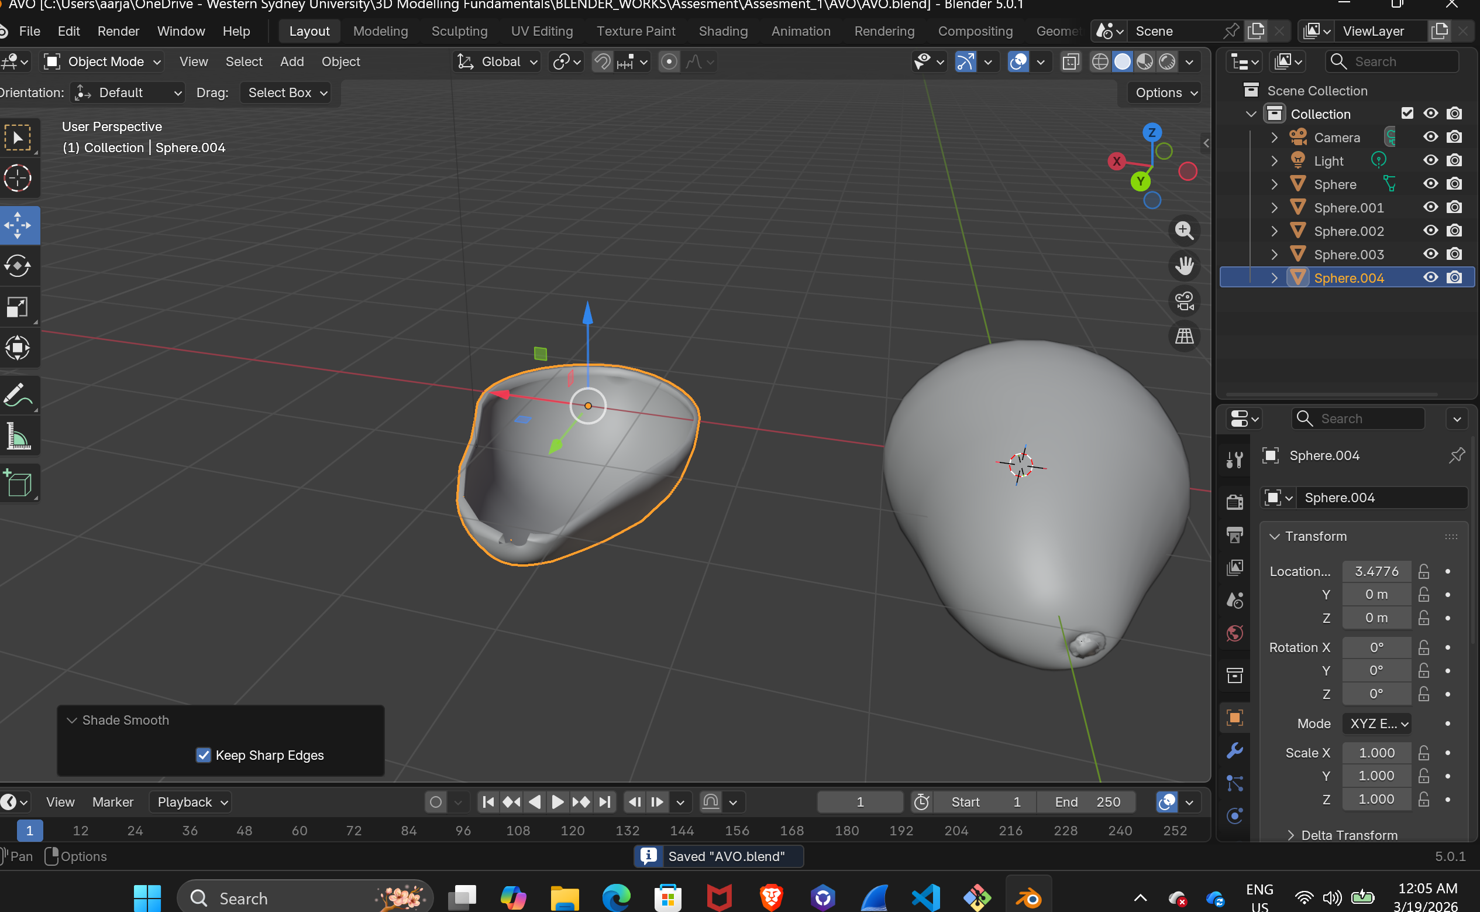Viewport: 1480px width, 912px height.
Task: Uncheck Keep Sharp Edges checkbox
Action: point(204,755)
